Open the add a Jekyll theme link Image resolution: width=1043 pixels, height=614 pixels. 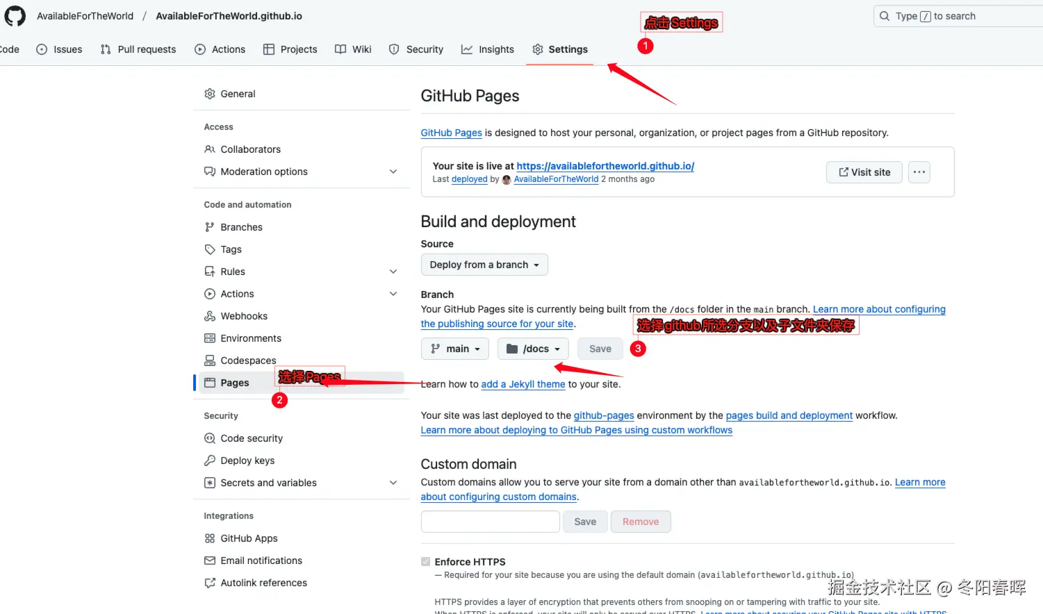(523, 384)
